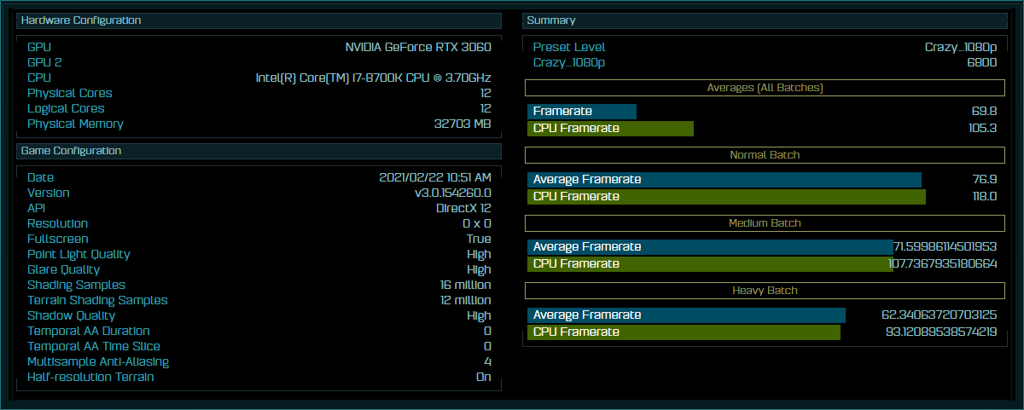Click the Heavy Batch heading
The image size is (1024, 410).
click(x=765, y=291)
